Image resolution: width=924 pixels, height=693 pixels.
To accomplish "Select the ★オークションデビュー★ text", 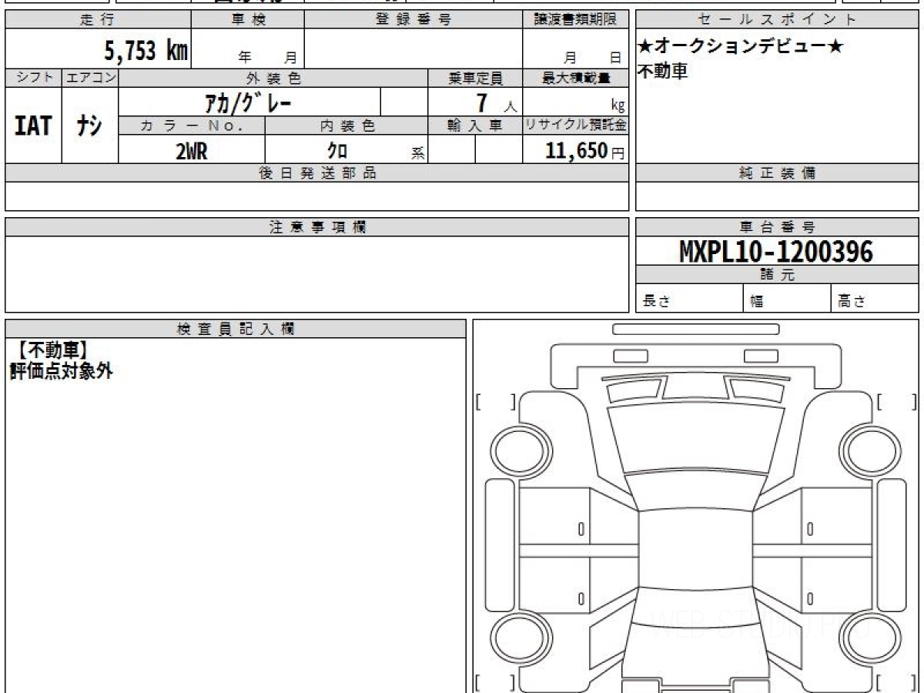I will tap(740, 47).
